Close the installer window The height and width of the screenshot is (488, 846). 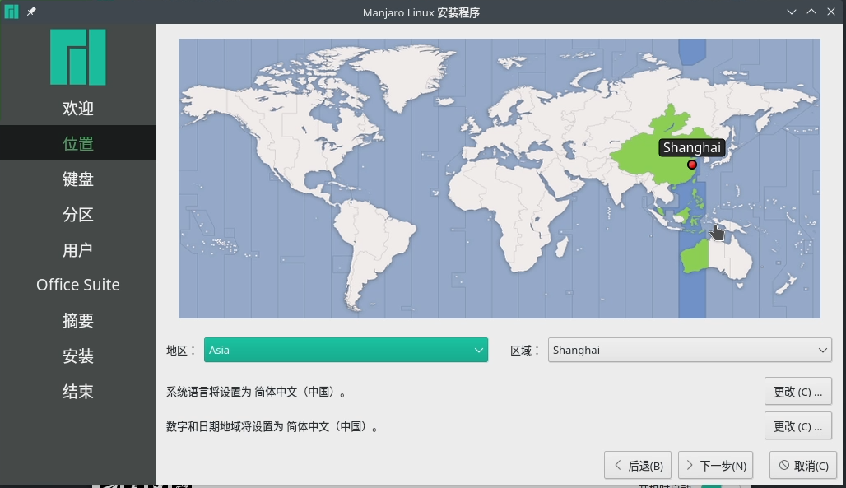pos(831,12)
